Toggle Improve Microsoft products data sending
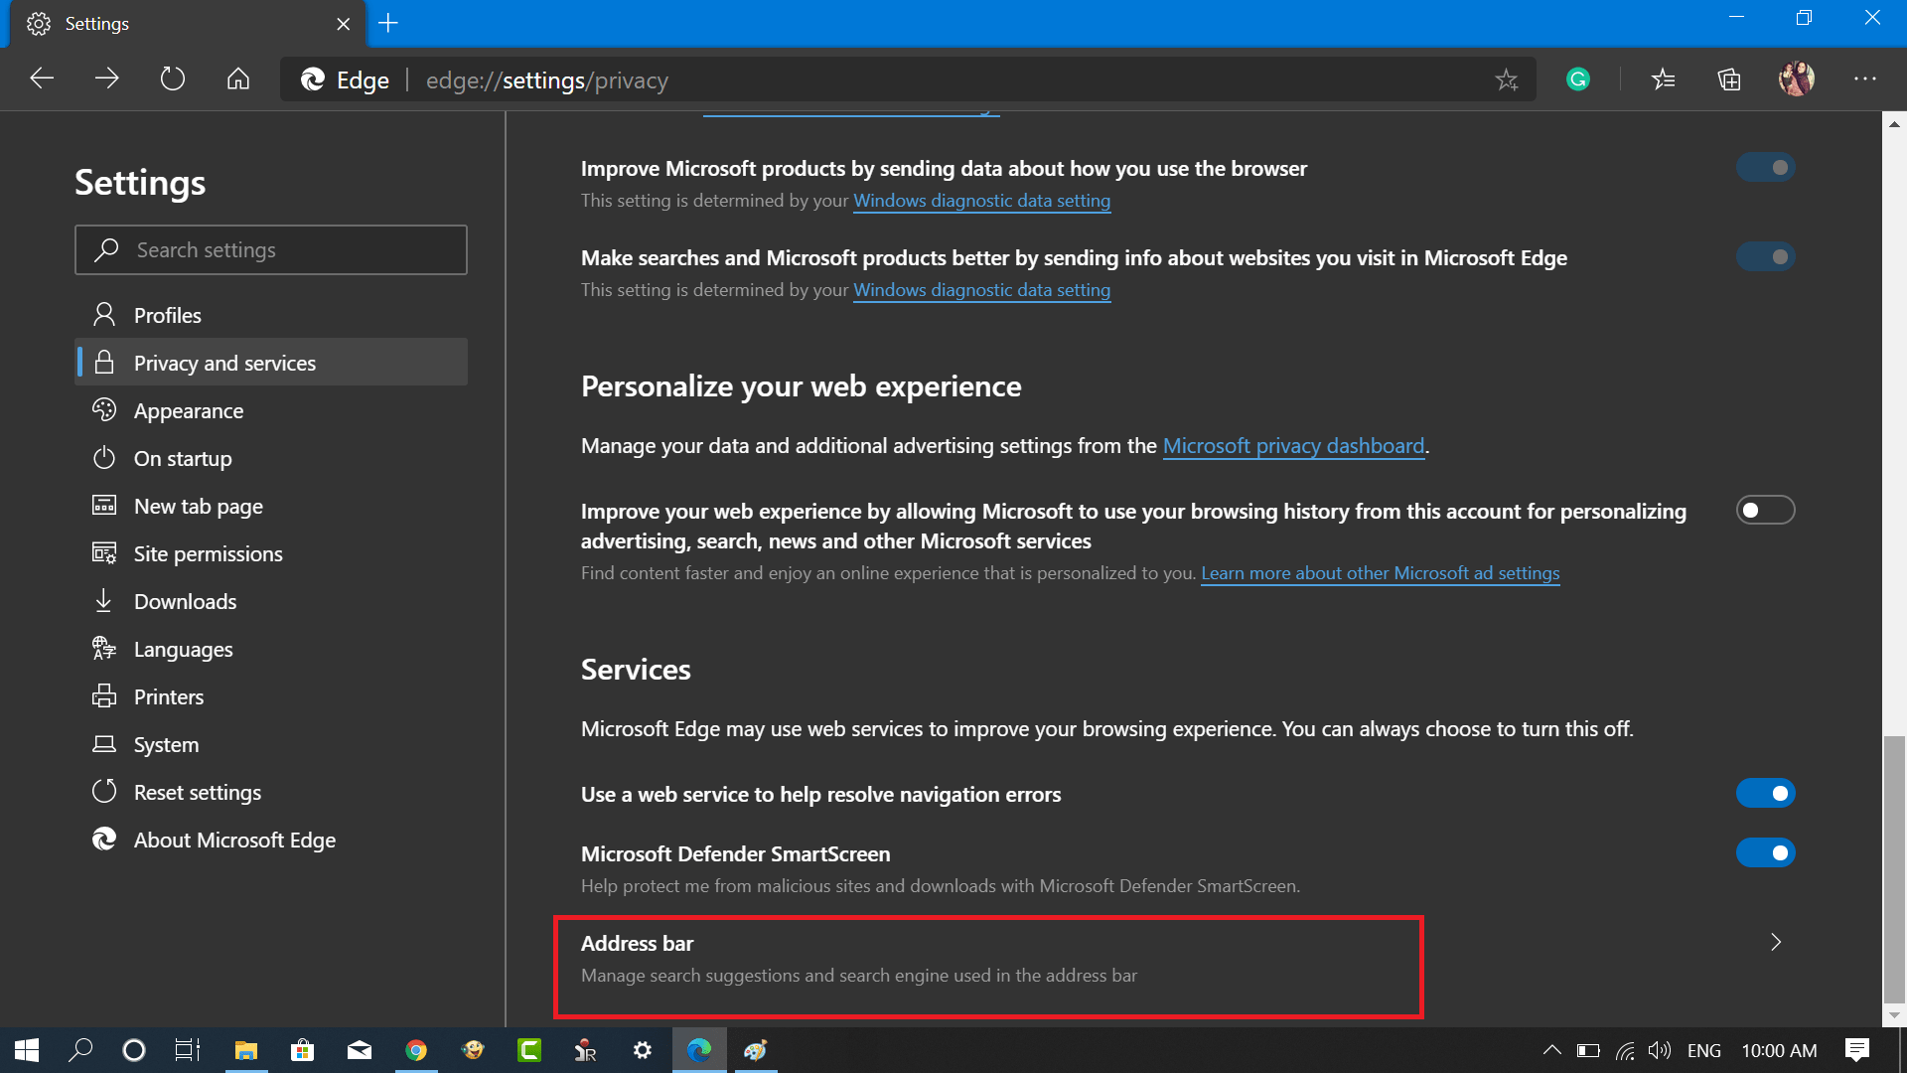This screenshot has height=1073, width=1907. [1765, 167]
